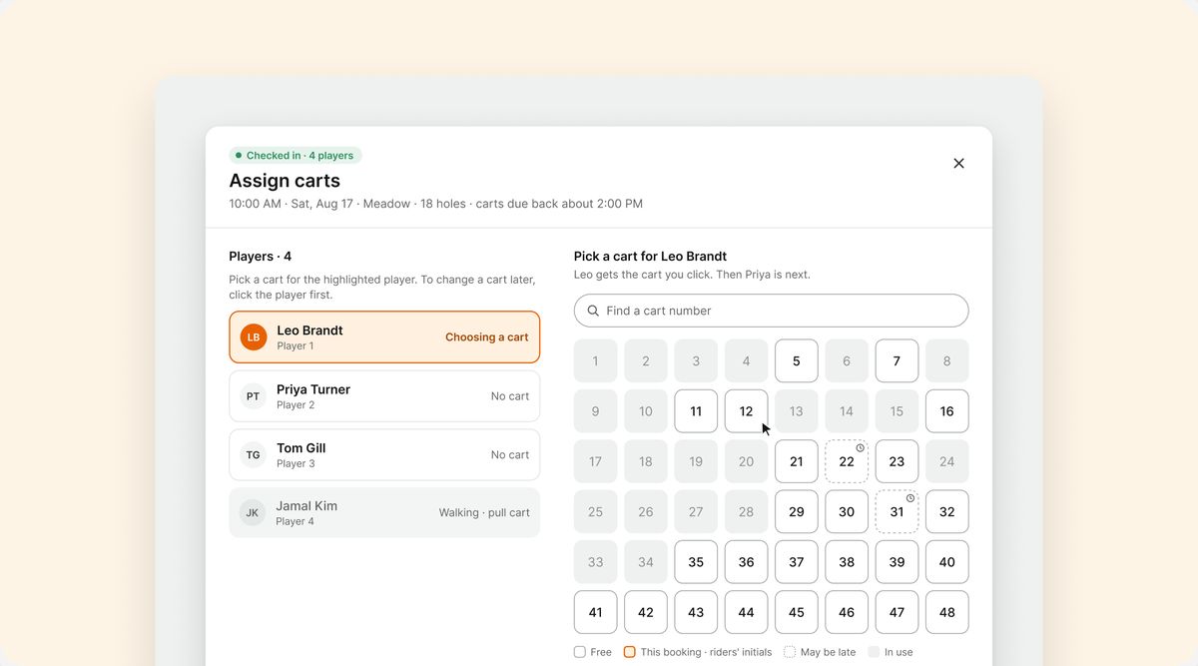
Task: Click the Players · 4 heading
Action: (261, 257)
